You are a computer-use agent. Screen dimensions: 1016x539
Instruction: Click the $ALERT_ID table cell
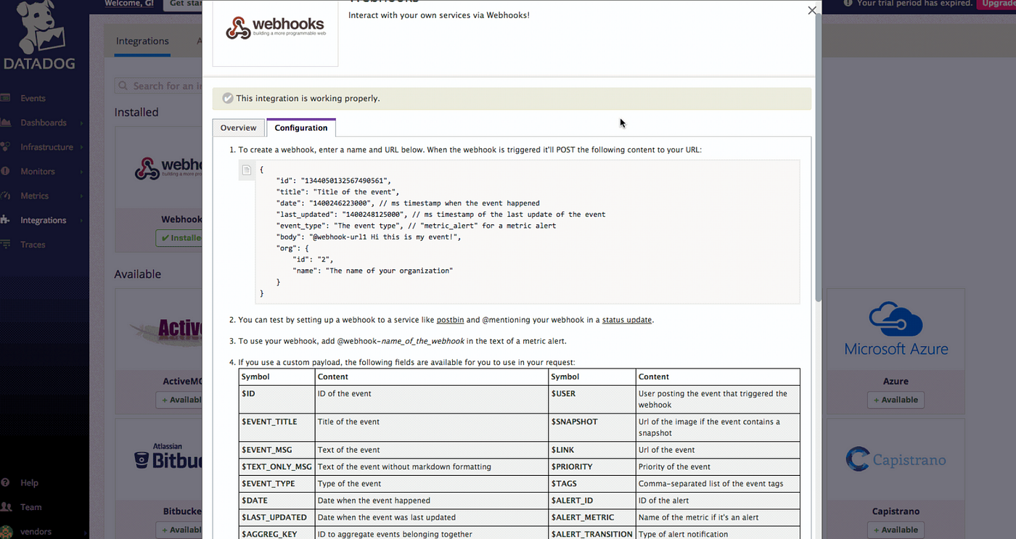tap(591, 501)
